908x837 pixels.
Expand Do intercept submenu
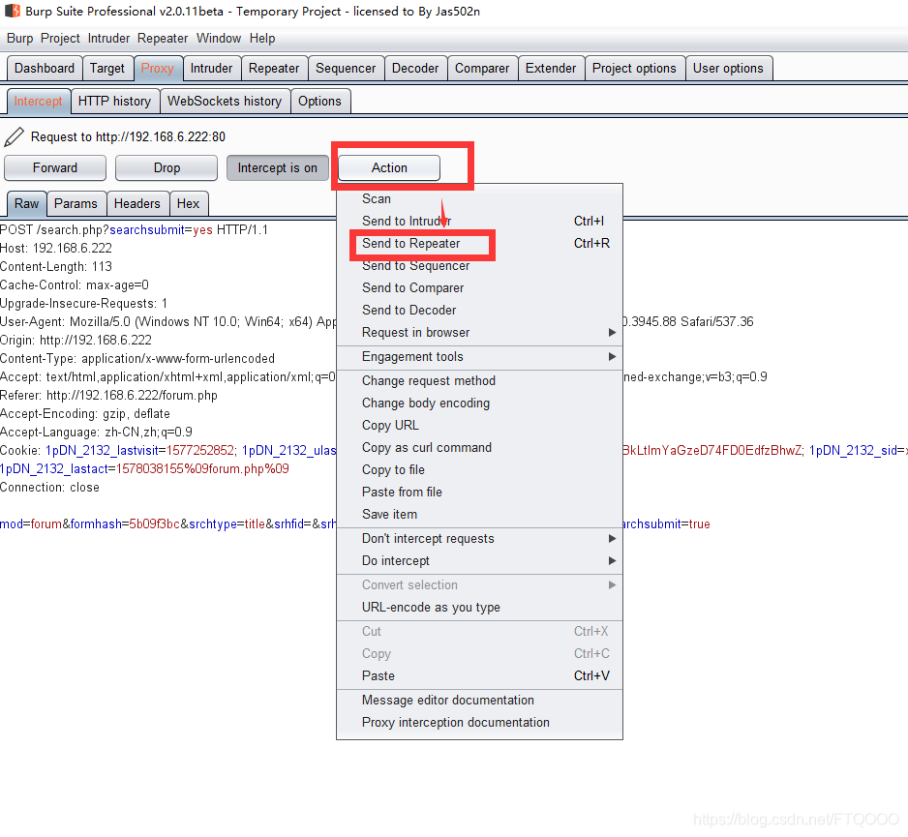(479, 561)
